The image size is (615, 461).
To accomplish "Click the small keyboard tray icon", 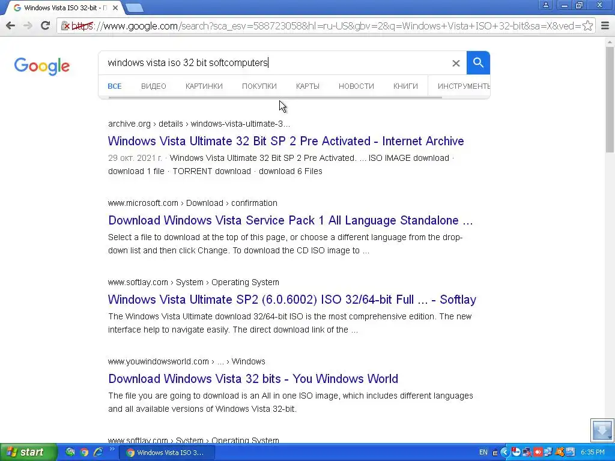I will [x=495, y=453].
